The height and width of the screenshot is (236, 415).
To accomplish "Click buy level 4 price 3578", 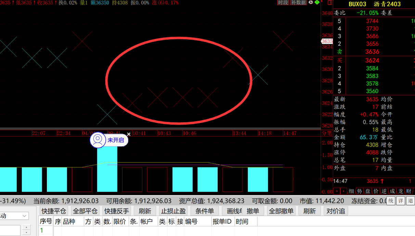I will (372, 83).
